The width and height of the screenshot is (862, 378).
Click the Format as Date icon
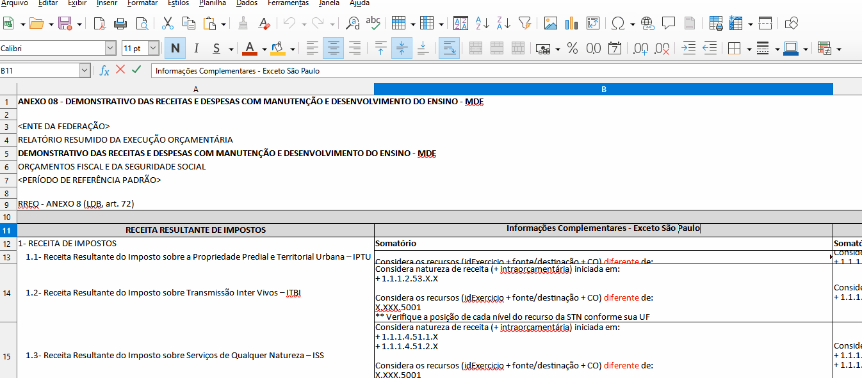coord(615,49)
